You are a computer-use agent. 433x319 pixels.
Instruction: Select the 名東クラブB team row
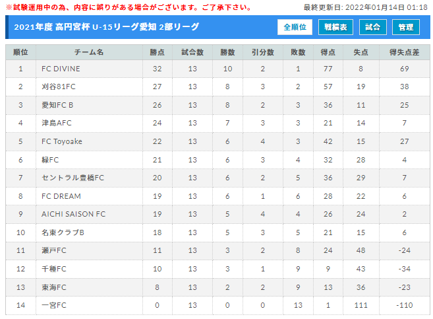coord(218,232)
